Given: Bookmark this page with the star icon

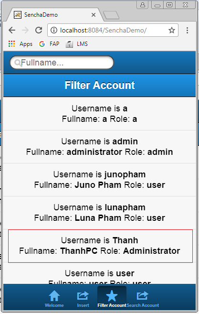Looking at the screenshot, I should 172,30.
